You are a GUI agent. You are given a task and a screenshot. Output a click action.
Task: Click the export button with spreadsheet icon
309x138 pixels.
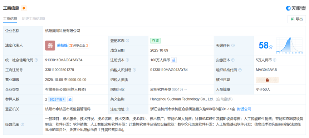coord(296,19)
